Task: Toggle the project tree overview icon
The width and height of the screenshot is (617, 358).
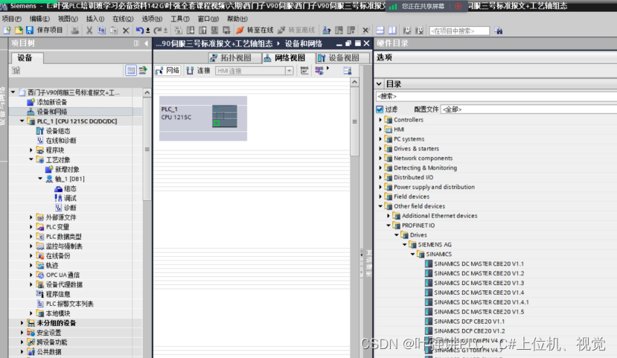Action: (131, 70)
